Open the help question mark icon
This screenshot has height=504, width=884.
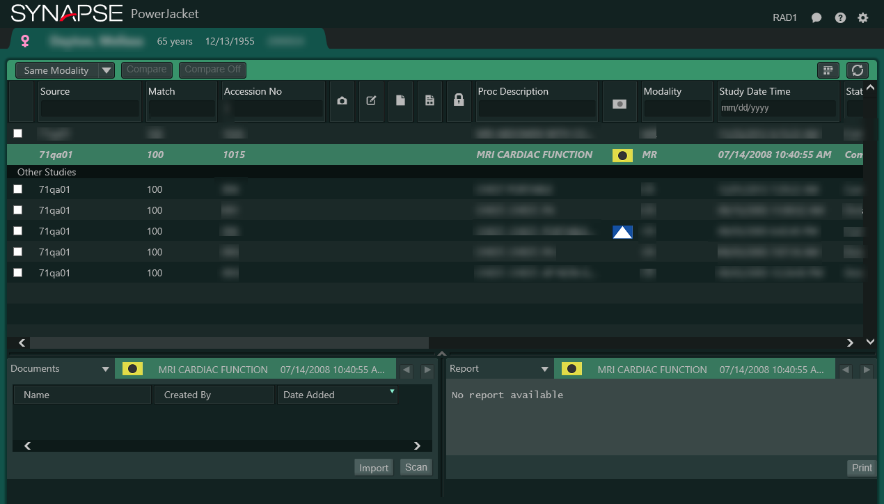840,18
